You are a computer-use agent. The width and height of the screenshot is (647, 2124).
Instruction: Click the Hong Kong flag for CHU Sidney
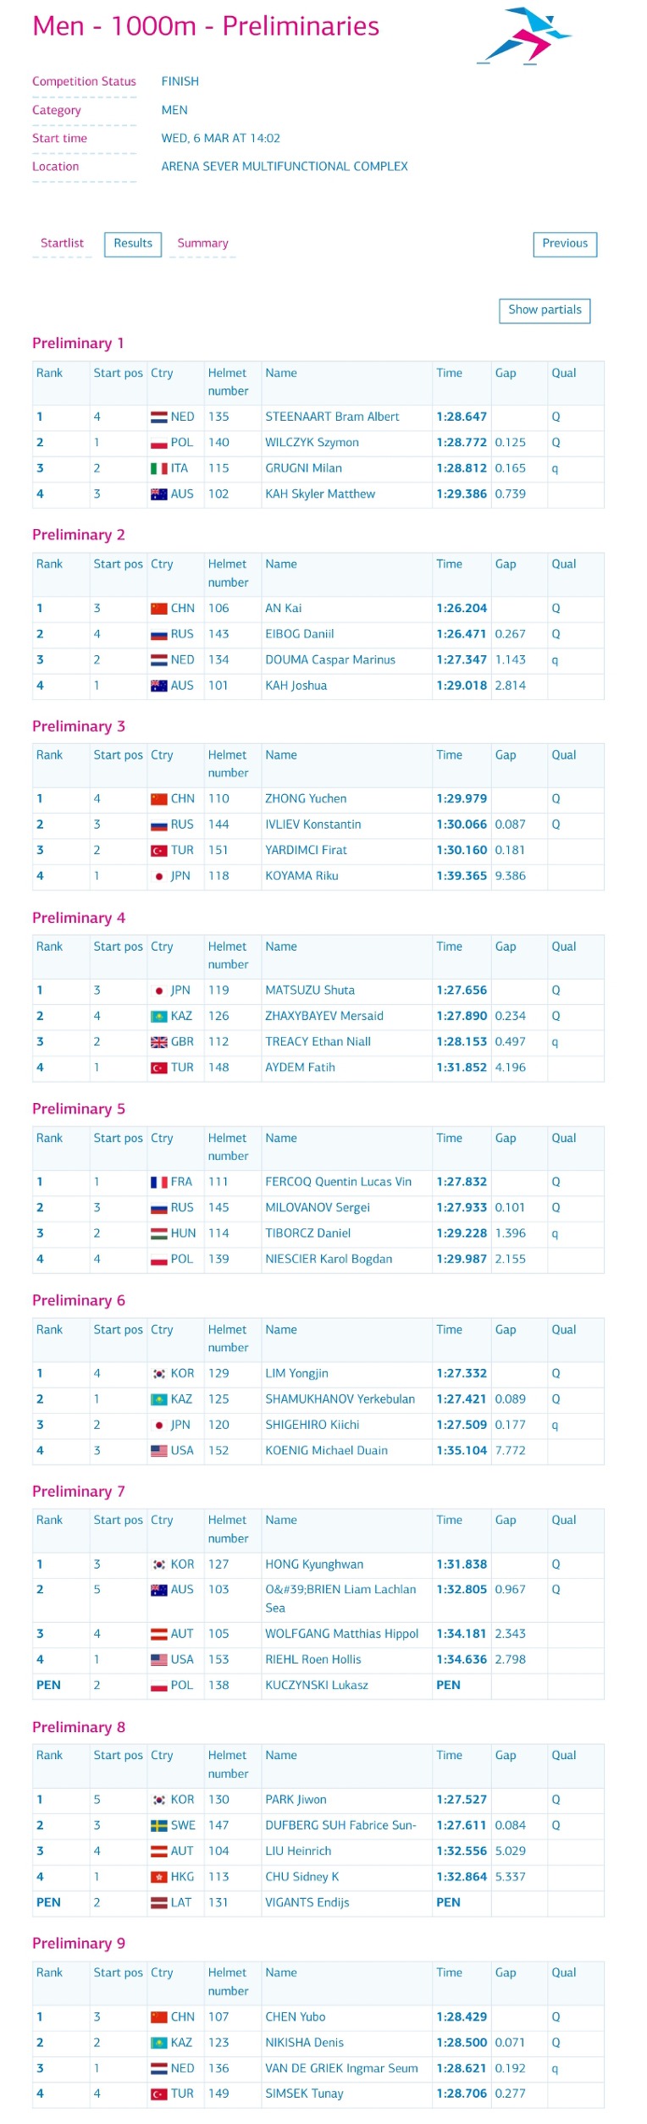point(158,1878)
